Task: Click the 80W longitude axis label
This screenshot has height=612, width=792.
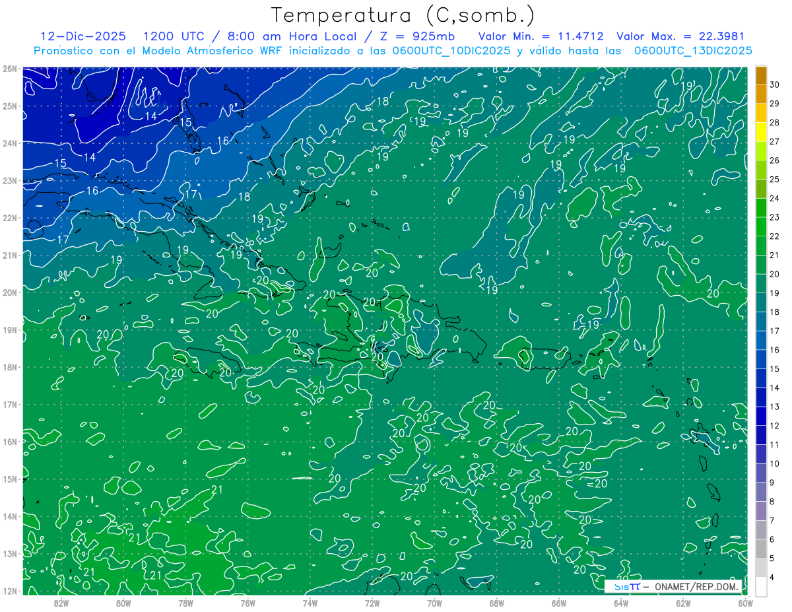Action: [x=123, y=603]
